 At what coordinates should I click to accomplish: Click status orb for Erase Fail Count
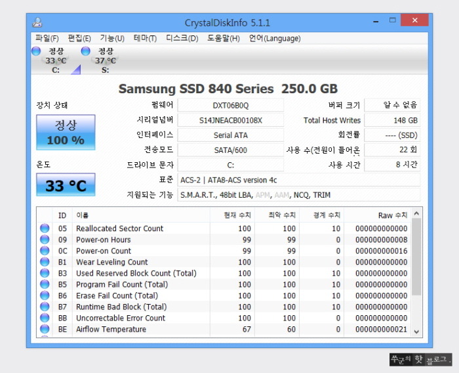[x=45, y=296]
